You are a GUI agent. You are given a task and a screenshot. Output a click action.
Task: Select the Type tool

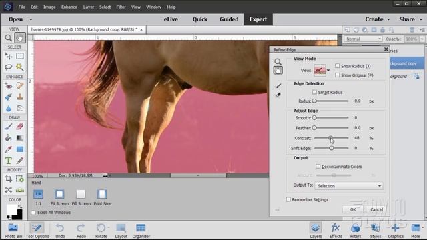[x=9, y=161]
